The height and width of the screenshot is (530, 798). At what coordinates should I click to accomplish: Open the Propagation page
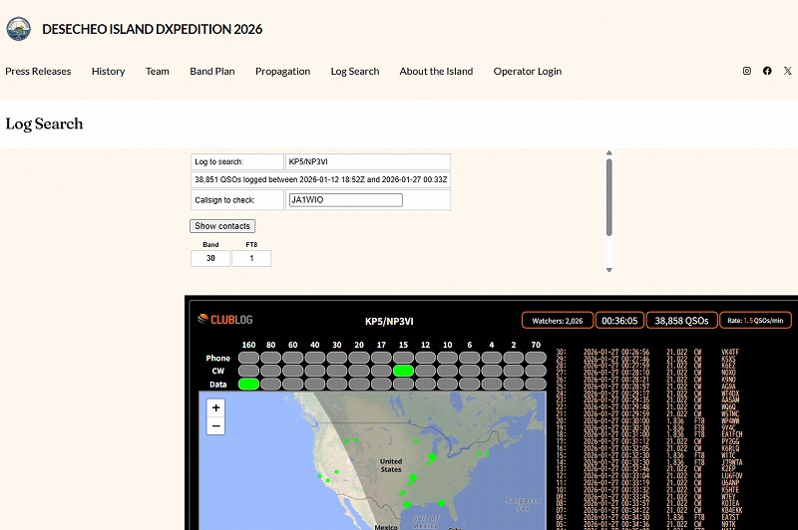pos(282,72)
